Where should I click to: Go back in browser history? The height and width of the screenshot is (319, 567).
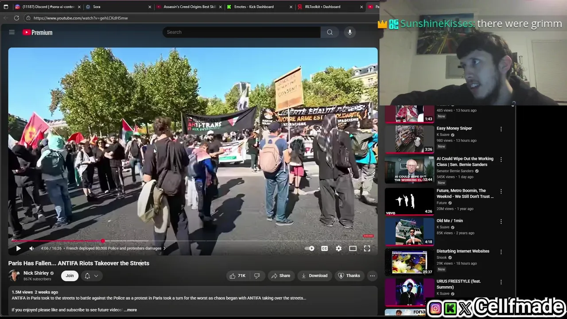(5, 18)
